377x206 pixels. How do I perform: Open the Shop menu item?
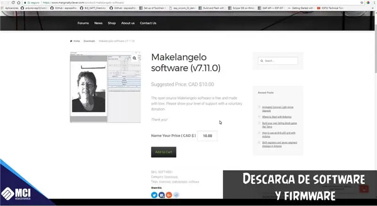112,23
